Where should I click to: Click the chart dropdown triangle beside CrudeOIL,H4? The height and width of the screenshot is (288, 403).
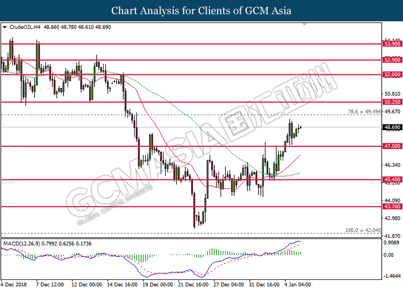(x=5, y=27)
